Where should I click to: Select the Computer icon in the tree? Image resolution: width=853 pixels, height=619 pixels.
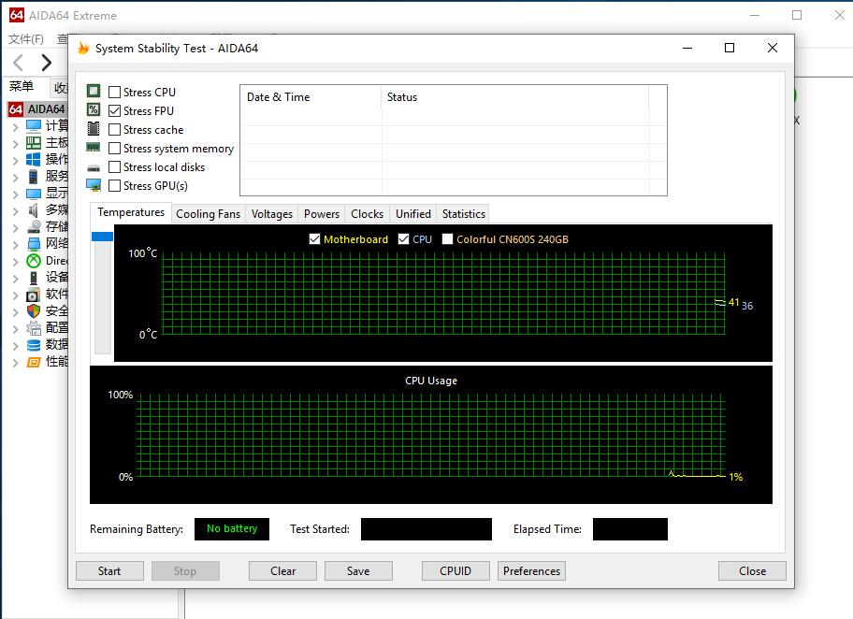click(x=34, y=126)
